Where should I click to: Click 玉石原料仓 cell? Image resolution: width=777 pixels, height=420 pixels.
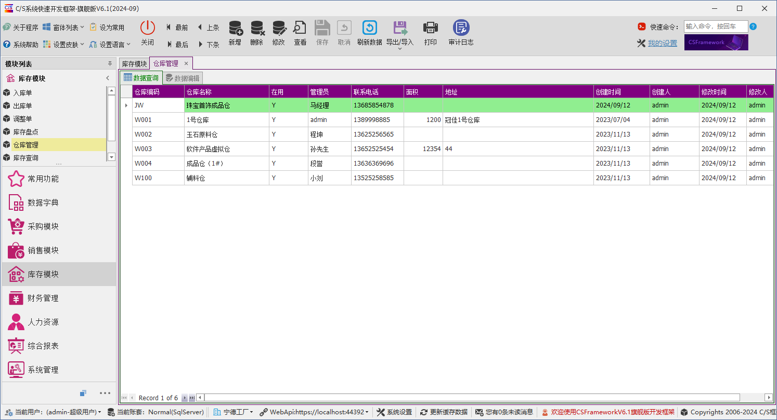coord(227,134)
